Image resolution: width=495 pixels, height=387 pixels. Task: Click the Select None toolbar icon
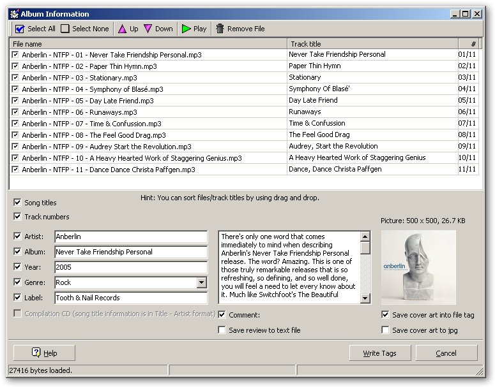click(65, 29)
